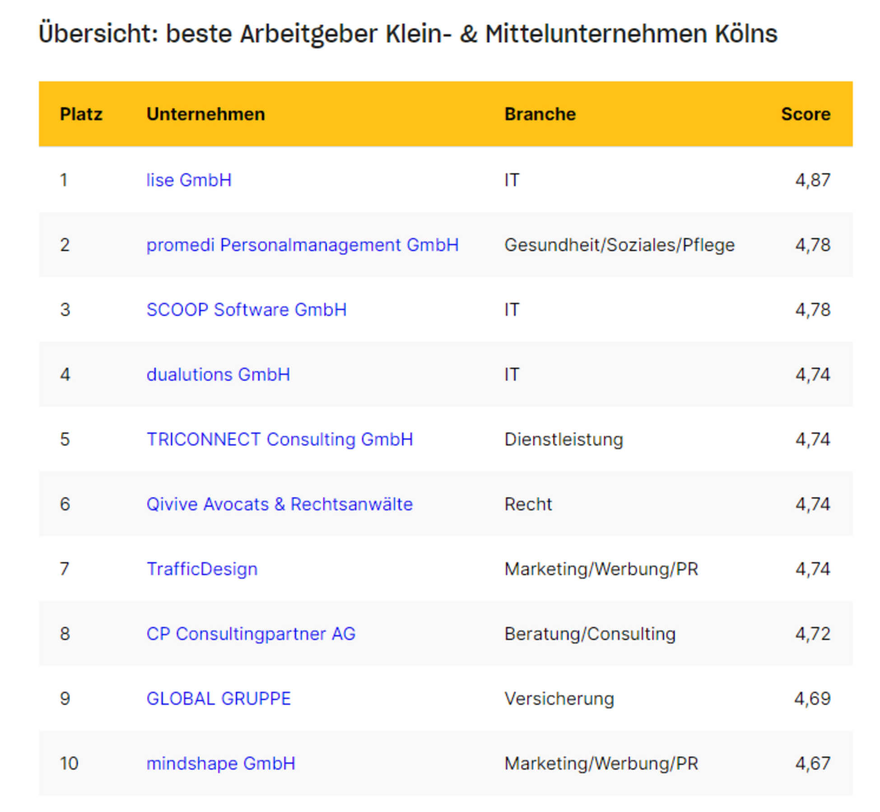Click the Unternehmen column header
880x812 pixels.
click(x=205, y=114)
